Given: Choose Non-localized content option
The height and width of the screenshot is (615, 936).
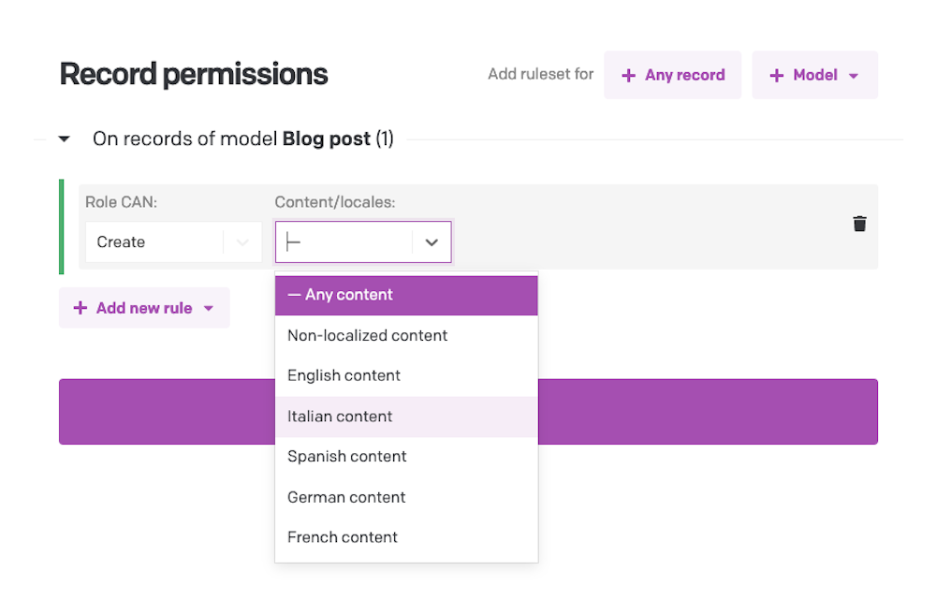Looking at the screenshot, I should coord(406,335).
